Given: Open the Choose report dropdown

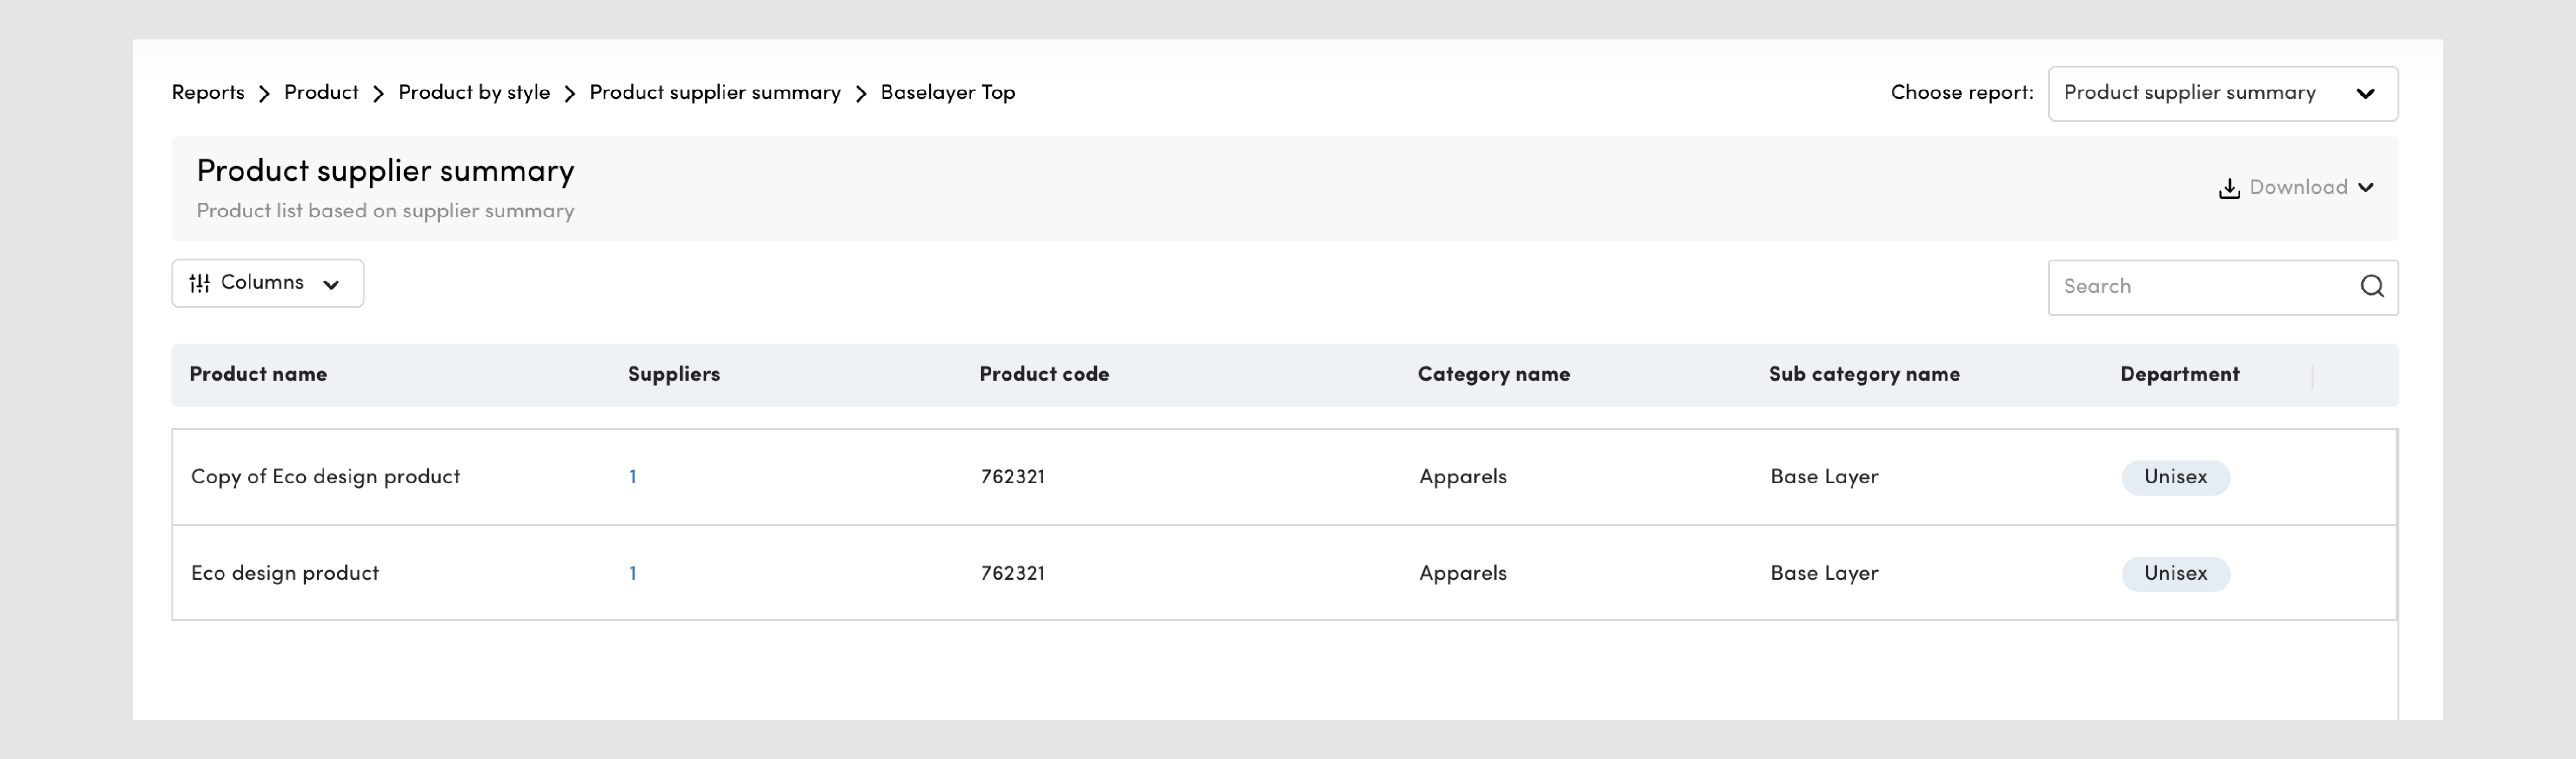Looking at the screenshot, I should click(x=2222, y=94).
